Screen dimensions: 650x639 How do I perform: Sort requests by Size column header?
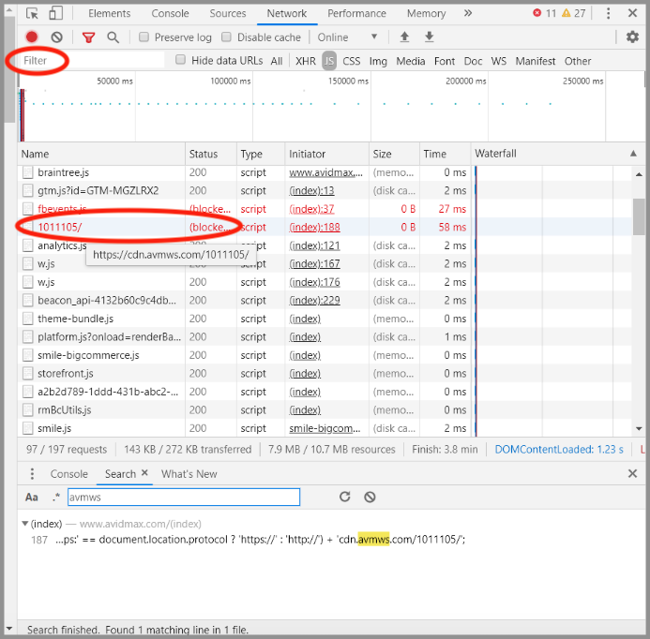pos(394,154)
